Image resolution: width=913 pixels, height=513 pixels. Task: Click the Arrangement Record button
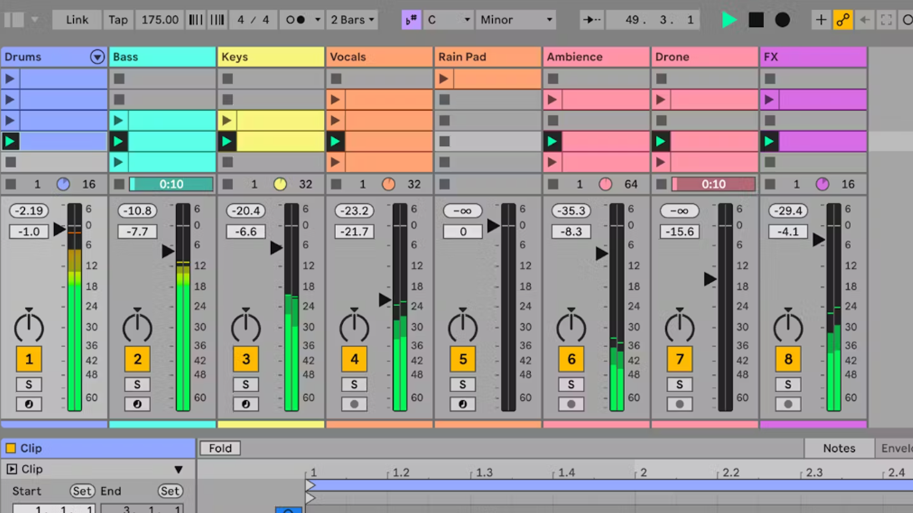[x=782, y=20]
